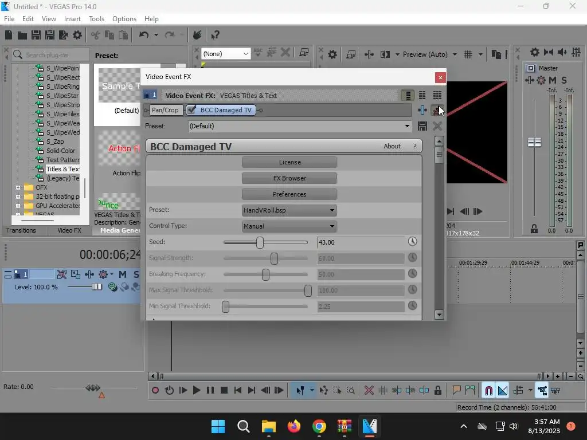
Task: Solo the Master bus with S button
Action: tap(564, 80)
